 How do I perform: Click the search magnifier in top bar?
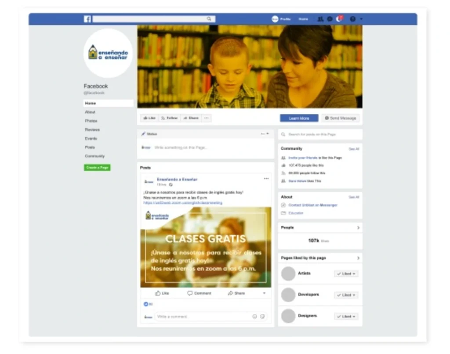pyautogui.click(x=209, y=19)
